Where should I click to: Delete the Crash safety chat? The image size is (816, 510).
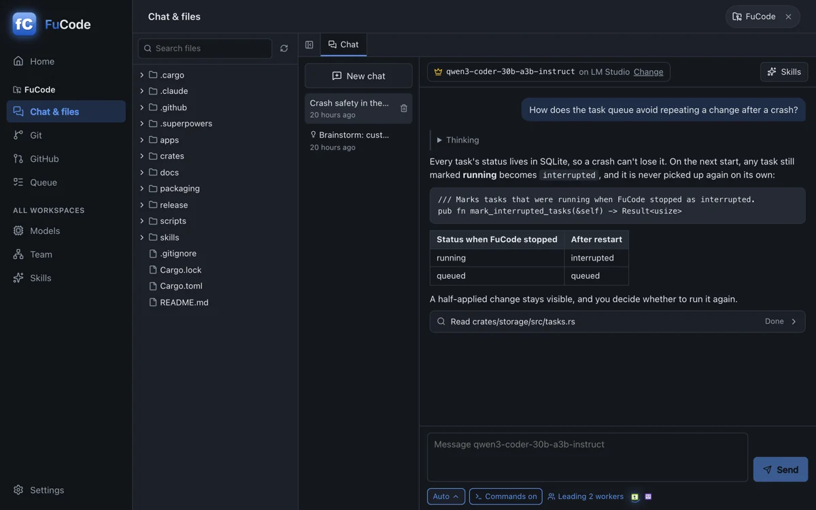click(404, 109)
